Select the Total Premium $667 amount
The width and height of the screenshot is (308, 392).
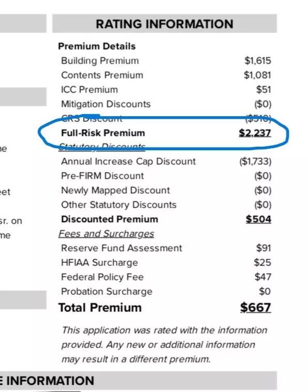tap(255, 307)
